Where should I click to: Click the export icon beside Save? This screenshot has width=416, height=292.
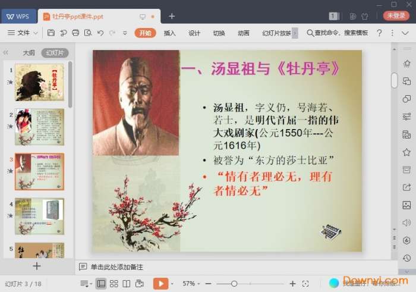pos(63,33)
